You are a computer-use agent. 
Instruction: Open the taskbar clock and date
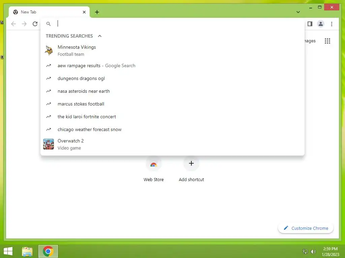330,252
